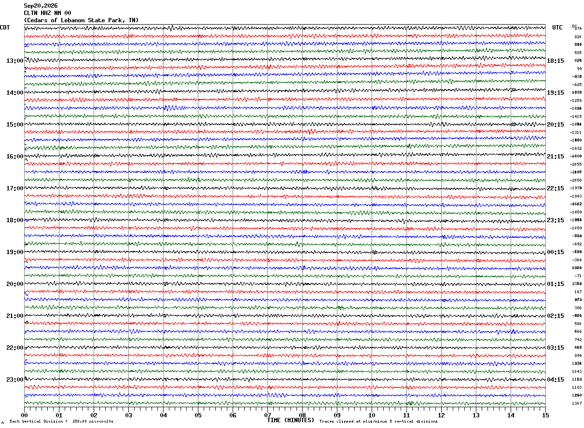Click the CLTN HHZ NM 00 station header

(47, 13)
